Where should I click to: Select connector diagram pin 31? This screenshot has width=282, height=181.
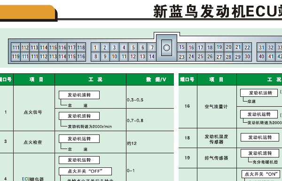click(x=261, y=47)
